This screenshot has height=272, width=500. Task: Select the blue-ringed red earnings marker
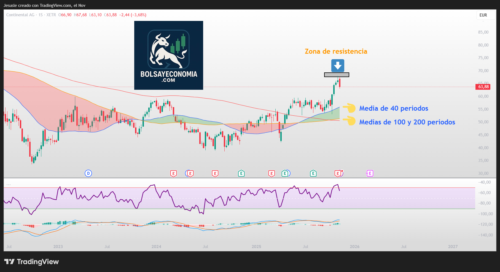click(190, 173)
